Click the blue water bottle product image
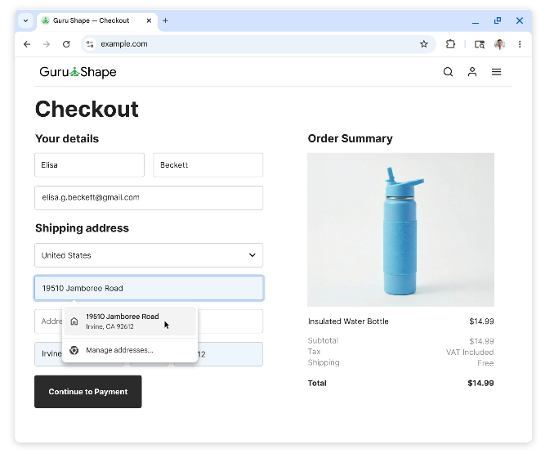This screenshot has height=454, width=545. (400, 230)
